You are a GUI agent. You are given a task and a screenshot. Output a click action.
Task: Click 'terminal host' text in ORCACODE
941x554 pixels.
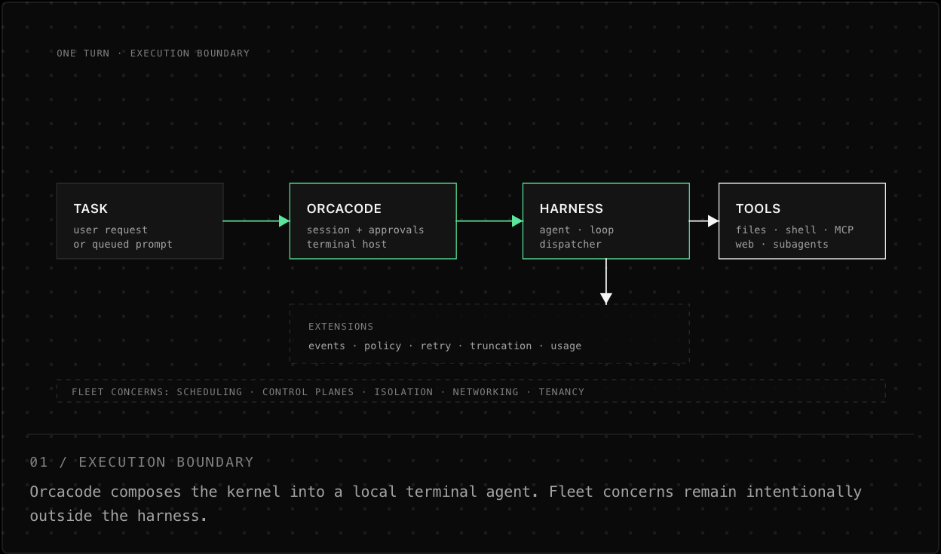pos(347,244)
